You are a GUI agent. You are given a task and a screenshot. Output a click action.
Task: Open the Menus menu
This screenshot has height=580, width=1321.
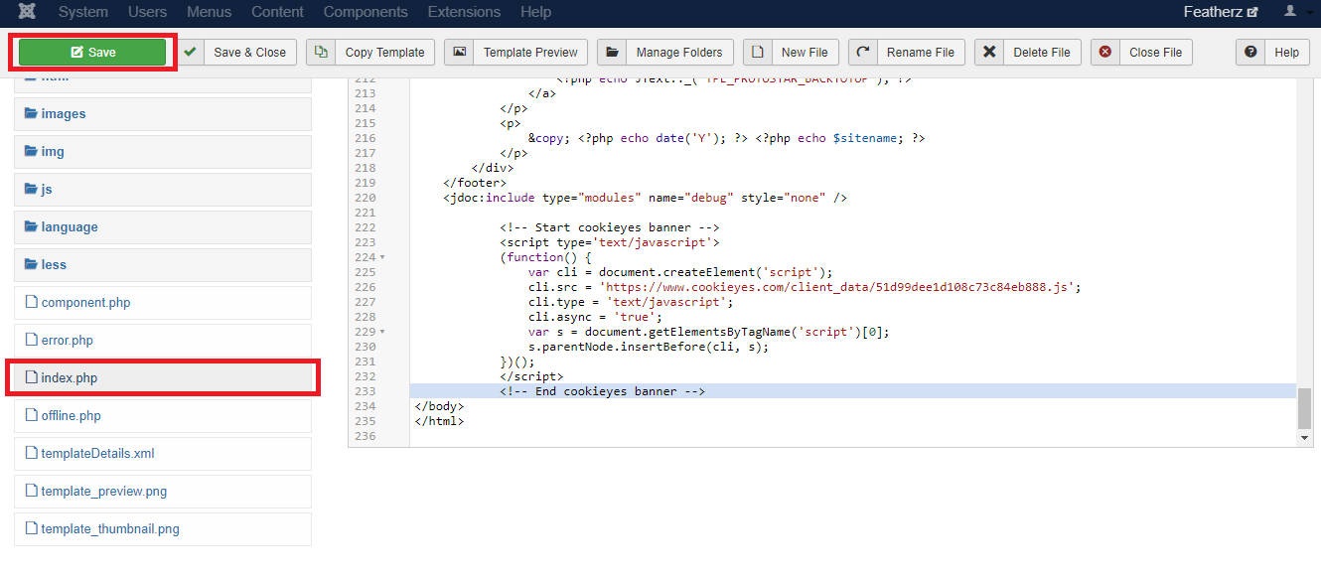pos(210,12)
